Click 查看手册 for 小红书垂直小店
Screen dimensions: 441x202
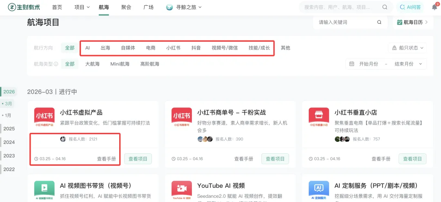tap(381, 159)
